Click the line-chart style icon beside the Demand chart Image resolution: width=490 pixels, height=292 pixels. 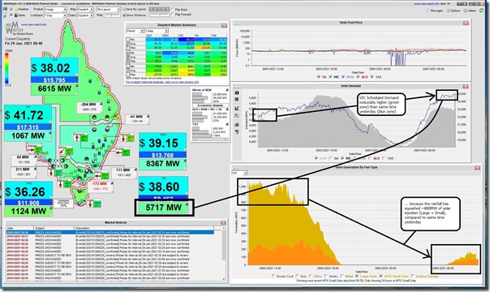[x=237, y=108]
